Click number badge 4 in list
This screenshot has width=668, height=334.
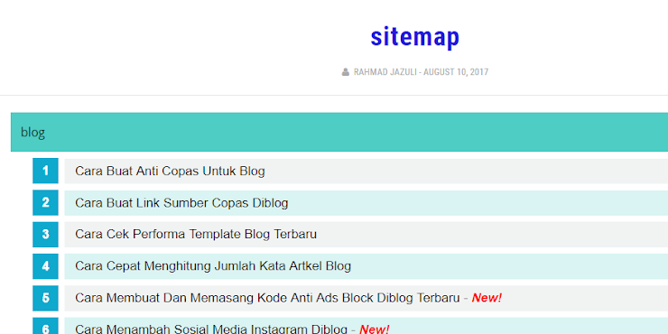coord(45,266)
